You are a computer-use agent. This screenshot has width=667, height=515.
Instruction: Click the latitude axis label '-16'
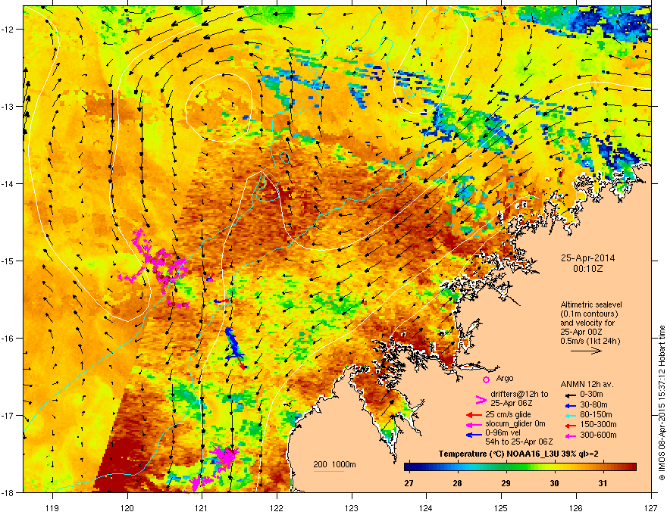coord(8,339)
